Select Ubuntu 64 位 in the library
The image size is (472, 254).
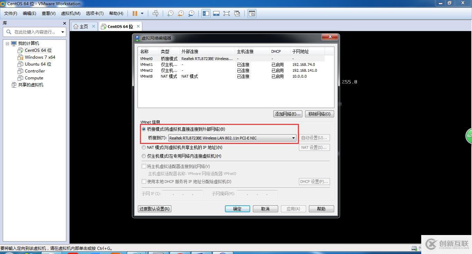(38, 64)
